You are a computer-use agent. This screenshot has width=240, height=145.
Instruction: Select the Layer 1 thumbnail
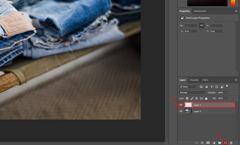coord(188,105)
